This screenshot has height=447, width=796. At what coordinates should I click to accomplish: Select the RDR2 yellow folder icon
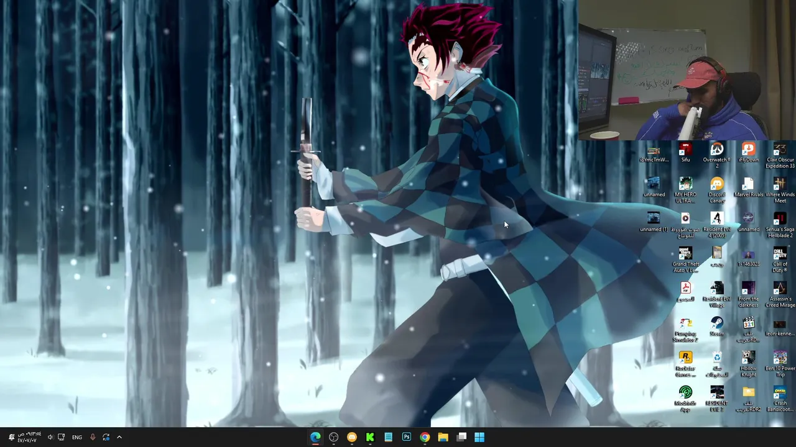(748, 399)
